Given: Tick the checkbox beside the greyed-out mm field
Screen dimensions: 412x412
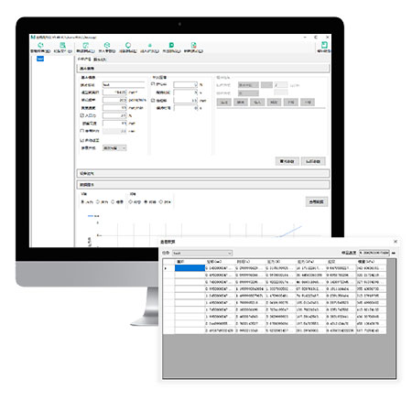Looking at the screenshot, I should 81,131.
